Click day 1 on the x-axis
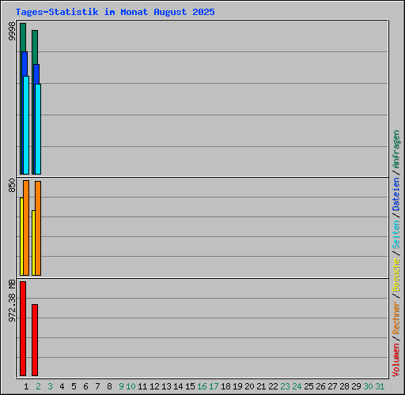Screen dimensions: 405x395 (26, 386)
